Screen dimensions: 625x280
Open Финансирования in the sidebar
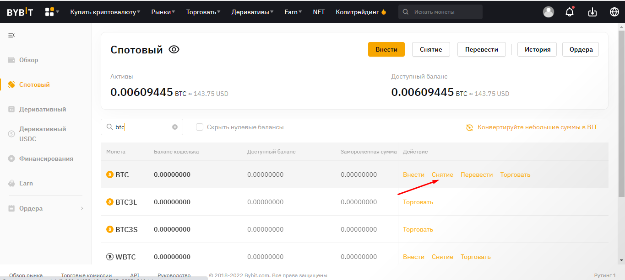click(46, 158)
